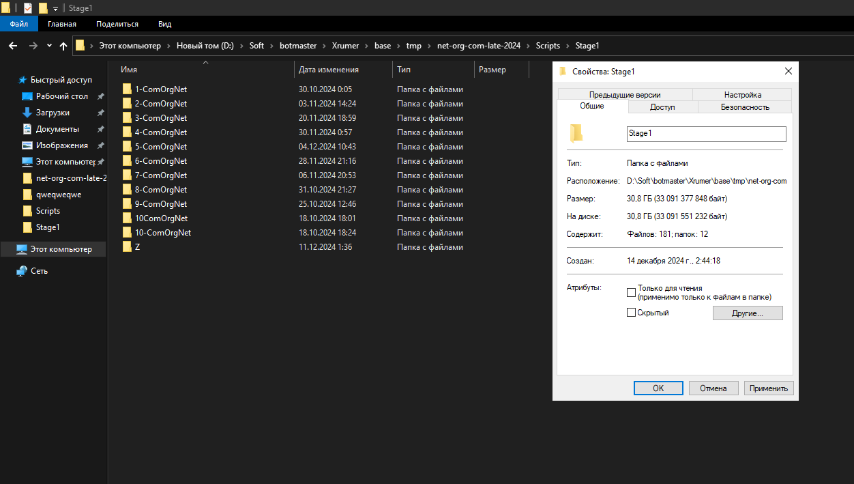Sort by the Date modified column header
The width and height of the screenshot is (854, 484).
329,70
